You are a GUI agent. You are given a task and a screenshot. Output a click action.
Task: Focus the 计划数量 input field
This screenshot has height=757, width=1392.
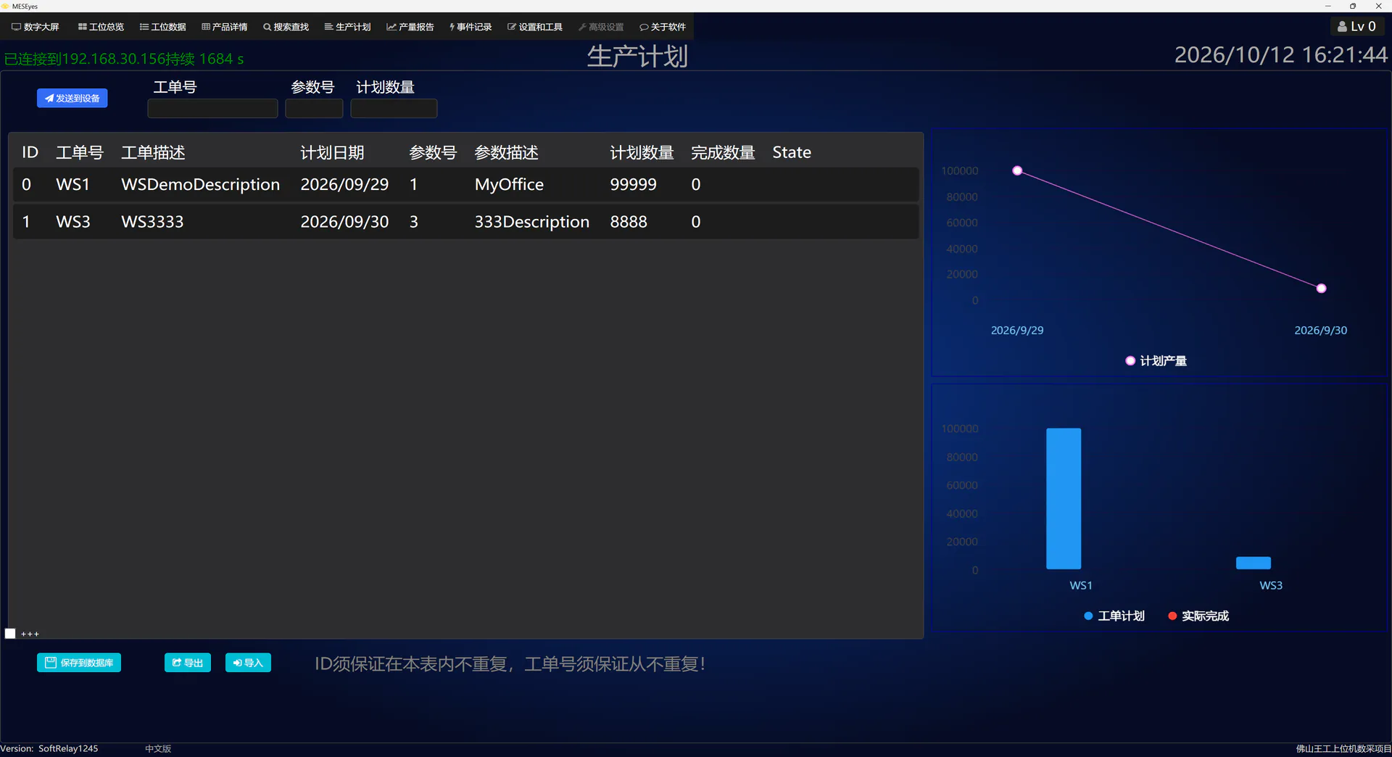tap(394, 108)
